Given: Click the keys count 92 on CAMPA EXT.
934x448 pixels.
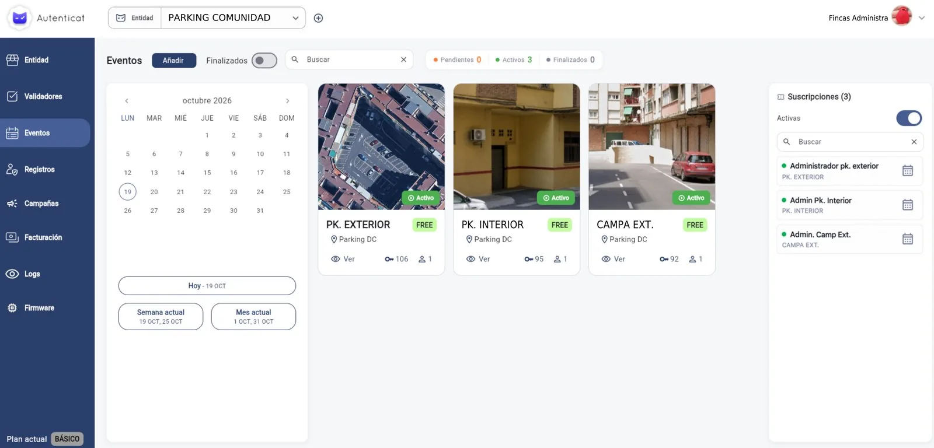Looking at the screenshot, I should [670, 259].
